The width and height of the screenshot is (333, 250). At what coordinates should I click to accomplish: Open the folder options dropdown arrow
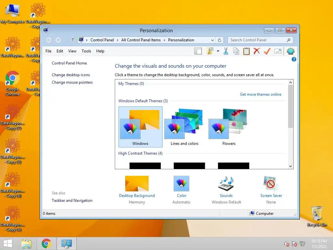[x=218, y=51]
